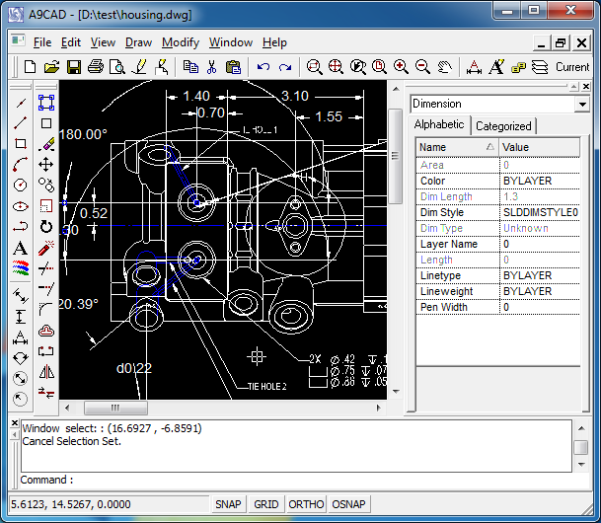
Task: Select the Arc drawing tool
Action: (21, 165)
